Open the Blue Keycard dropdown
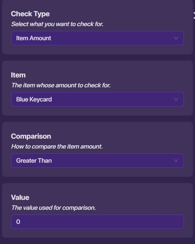195x244 pixels. point(97,99)
